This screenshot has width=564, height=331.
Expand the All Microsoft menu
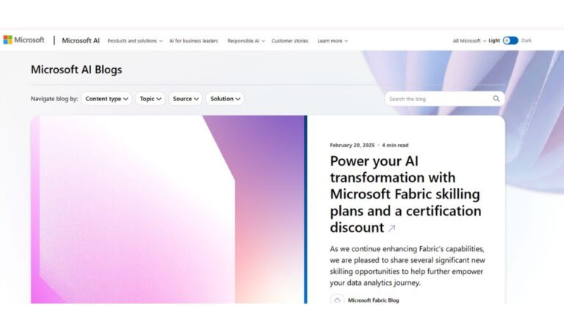click(x=469, y=41)
